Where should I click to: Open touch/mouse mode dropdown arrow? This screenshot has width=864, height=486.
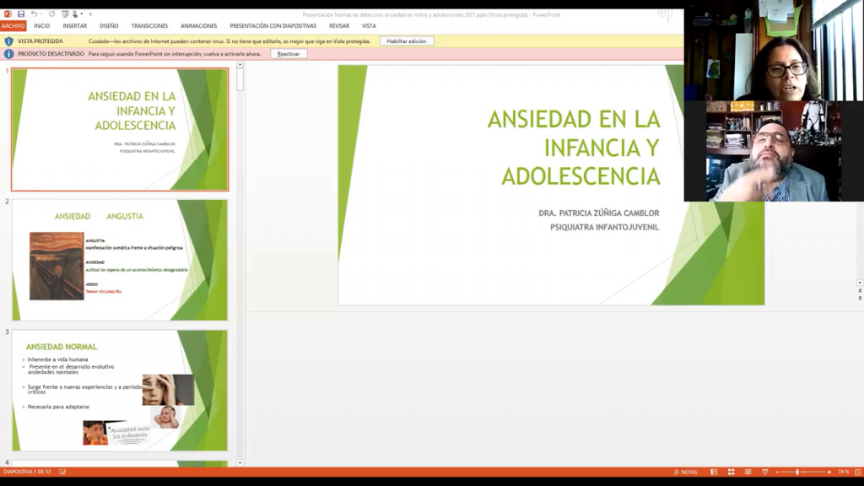[x=83, y=14]
